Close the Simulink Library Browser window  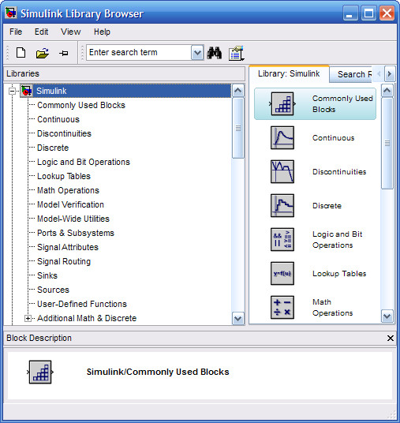[x=387, y=13]
